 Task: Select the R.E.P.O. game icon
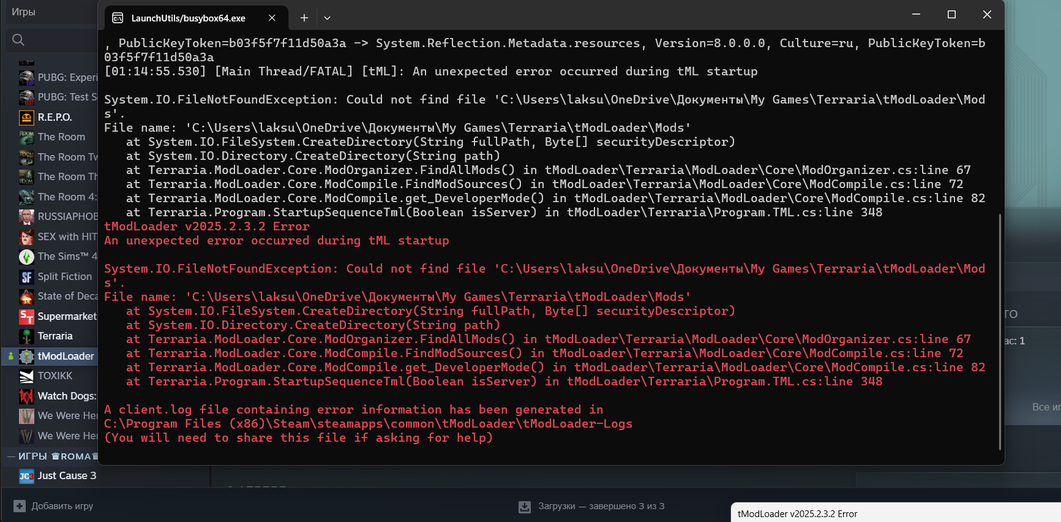[26, 117]
